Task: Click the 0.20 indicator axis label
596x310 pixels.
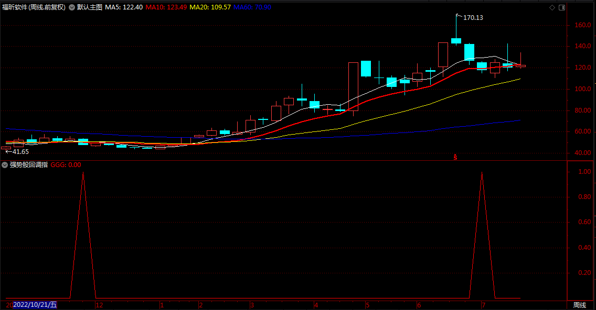Action: [x=584, y=273]
